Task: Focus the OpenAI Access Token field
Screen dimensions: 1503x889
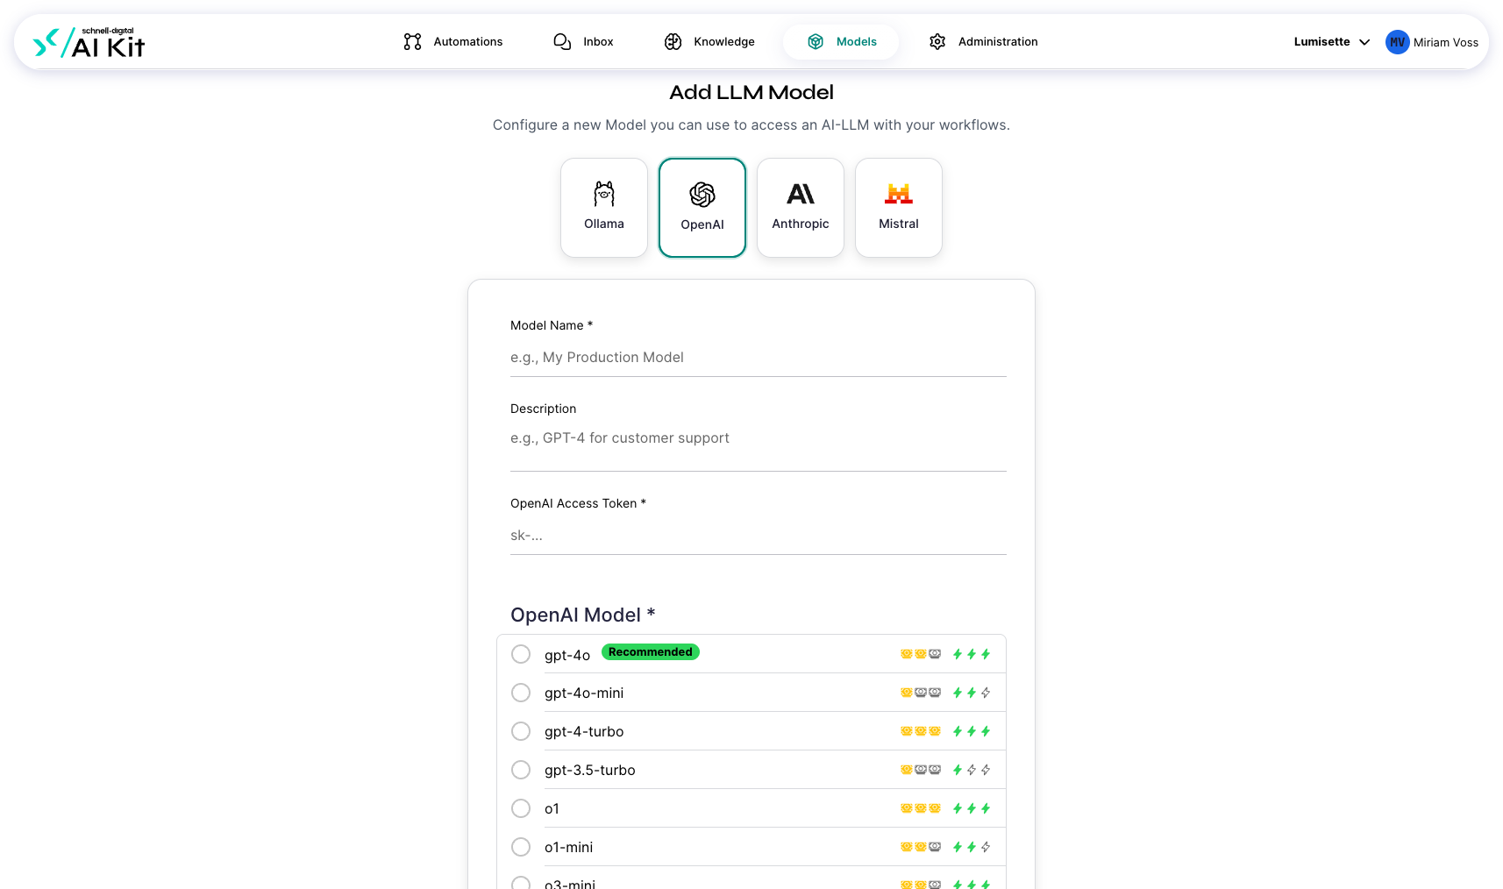Action: pyautogui.click(x=759, y=536)
